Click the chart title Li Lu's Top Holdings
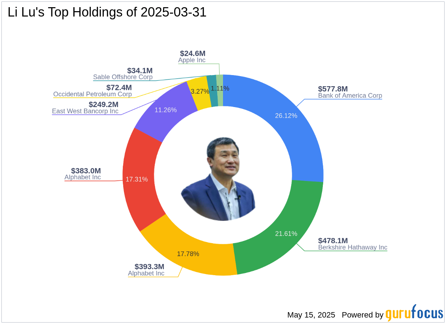This screenshot has height=324, width=446. [x=107, y=12]
